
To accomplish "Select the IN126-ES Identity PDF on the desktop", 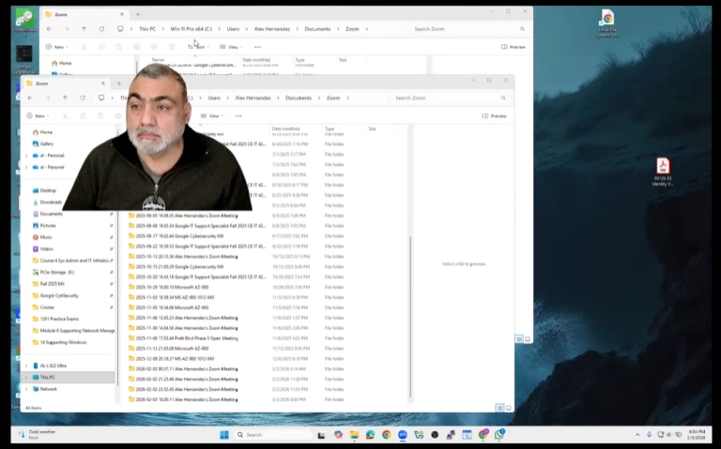I will [x=663, y=172].
